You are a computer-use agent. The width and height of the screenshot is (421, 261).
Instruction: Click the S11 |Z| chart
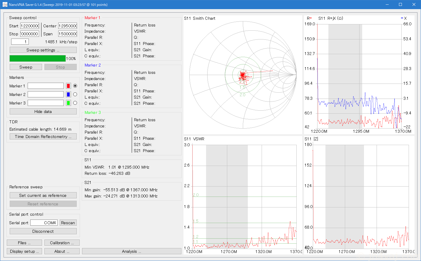[359, 195]
